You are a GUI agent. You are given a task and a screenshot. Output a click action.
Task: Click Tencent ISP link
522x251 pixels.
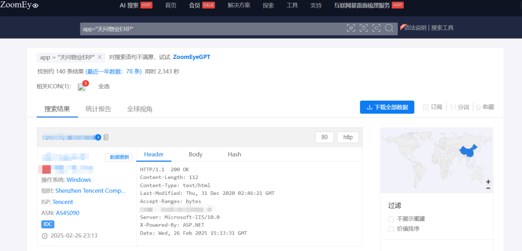[62, 202]
